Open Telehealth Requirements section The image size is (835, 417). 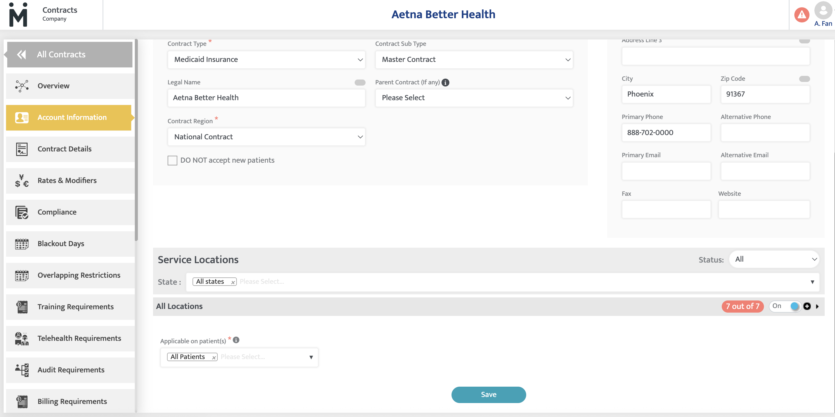(70, 338)
